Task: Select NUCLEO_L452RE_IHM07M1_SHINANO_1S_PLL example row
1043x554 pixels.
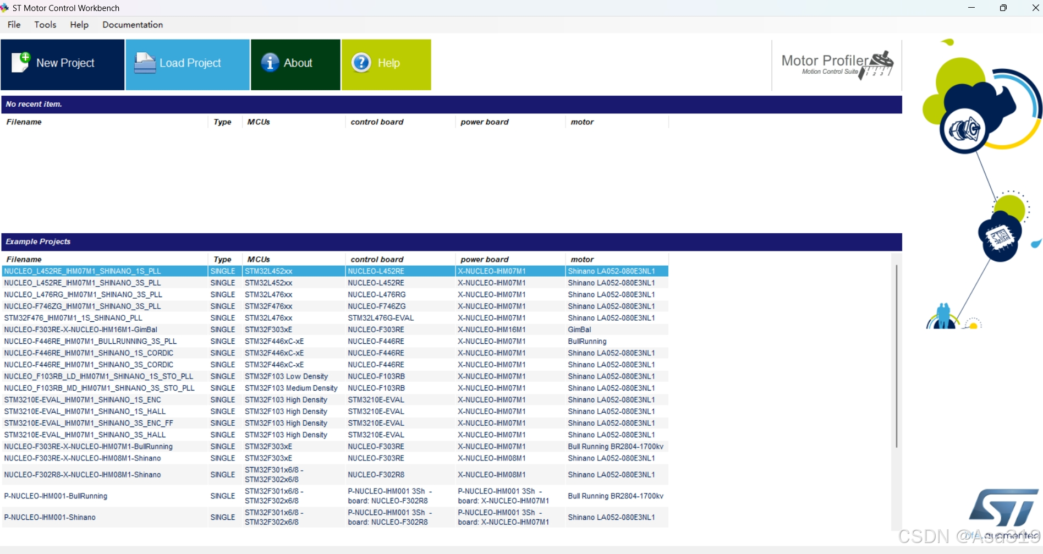Action: click(x=335, y=271)
